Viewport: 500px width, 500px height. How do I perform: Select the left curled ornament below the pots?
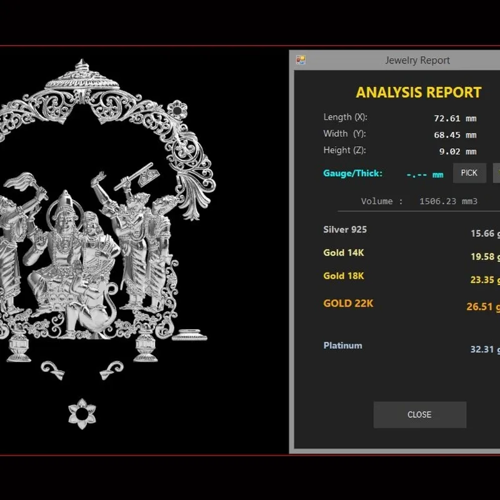(x=53, y=370)
